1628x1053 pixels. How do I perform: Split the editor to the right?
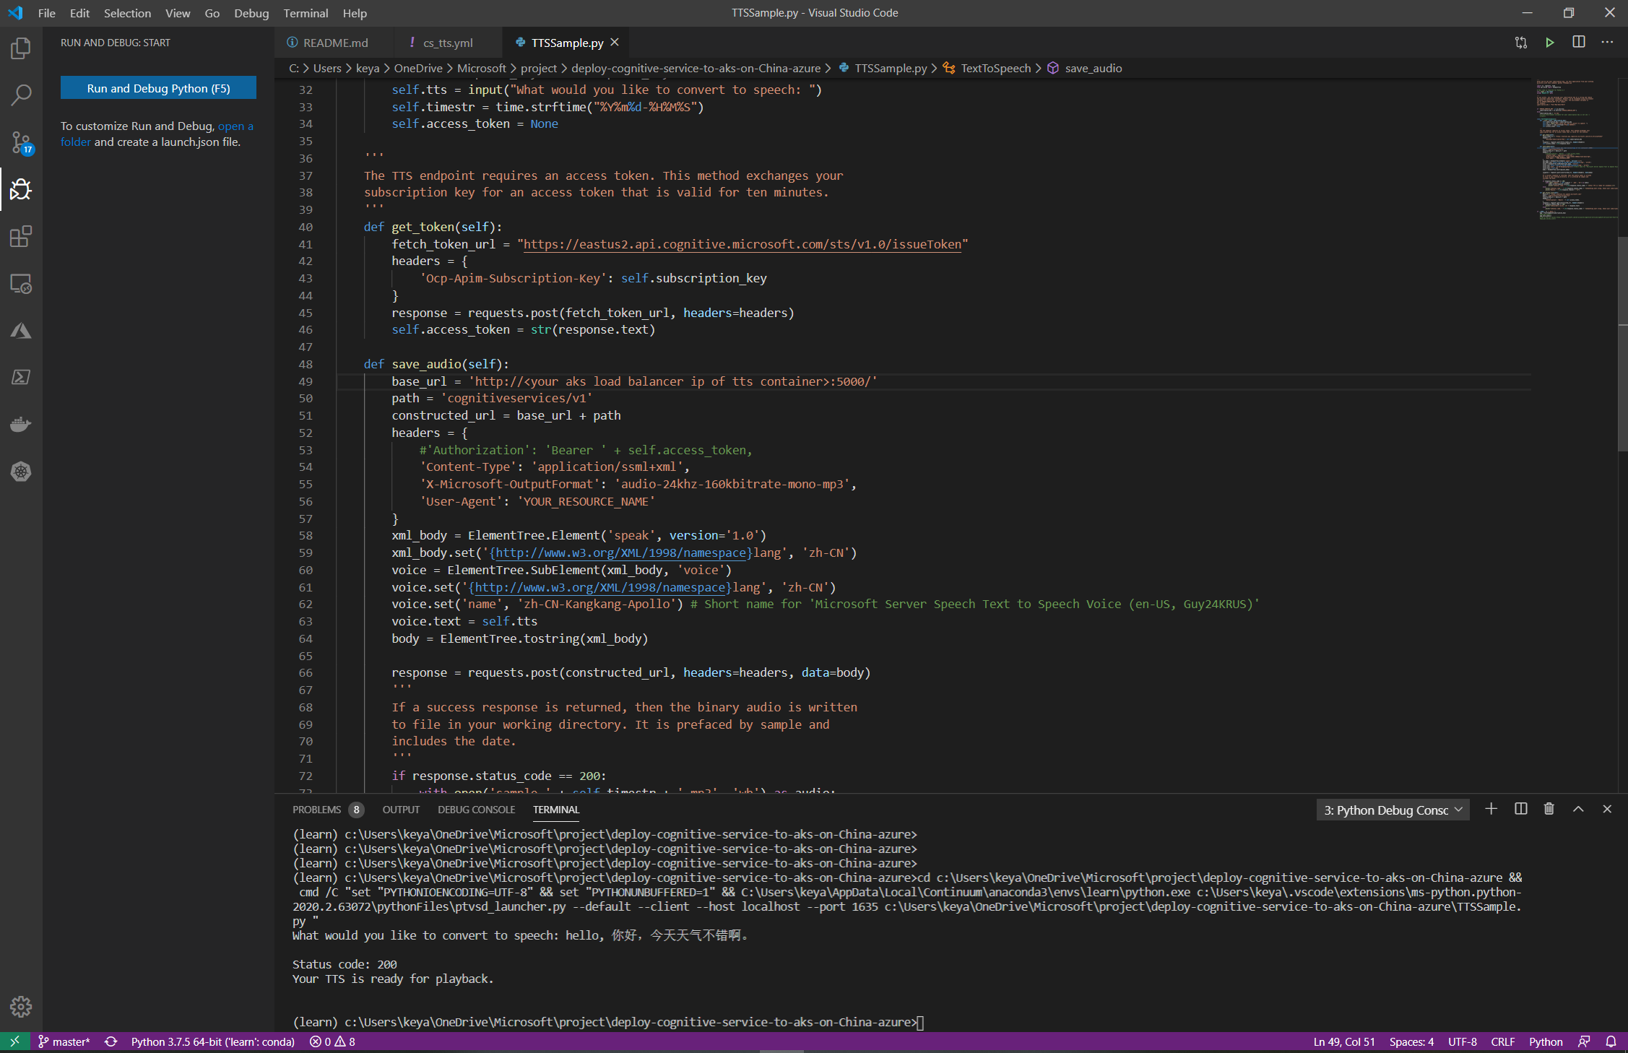1578,43
